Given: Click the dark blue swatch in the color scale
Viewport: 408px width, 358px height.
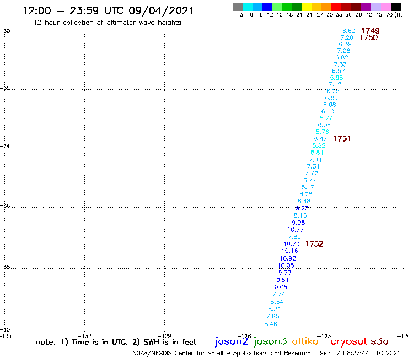Looking at the screenshot, I should pyautogui.click(x=267, y=7).
